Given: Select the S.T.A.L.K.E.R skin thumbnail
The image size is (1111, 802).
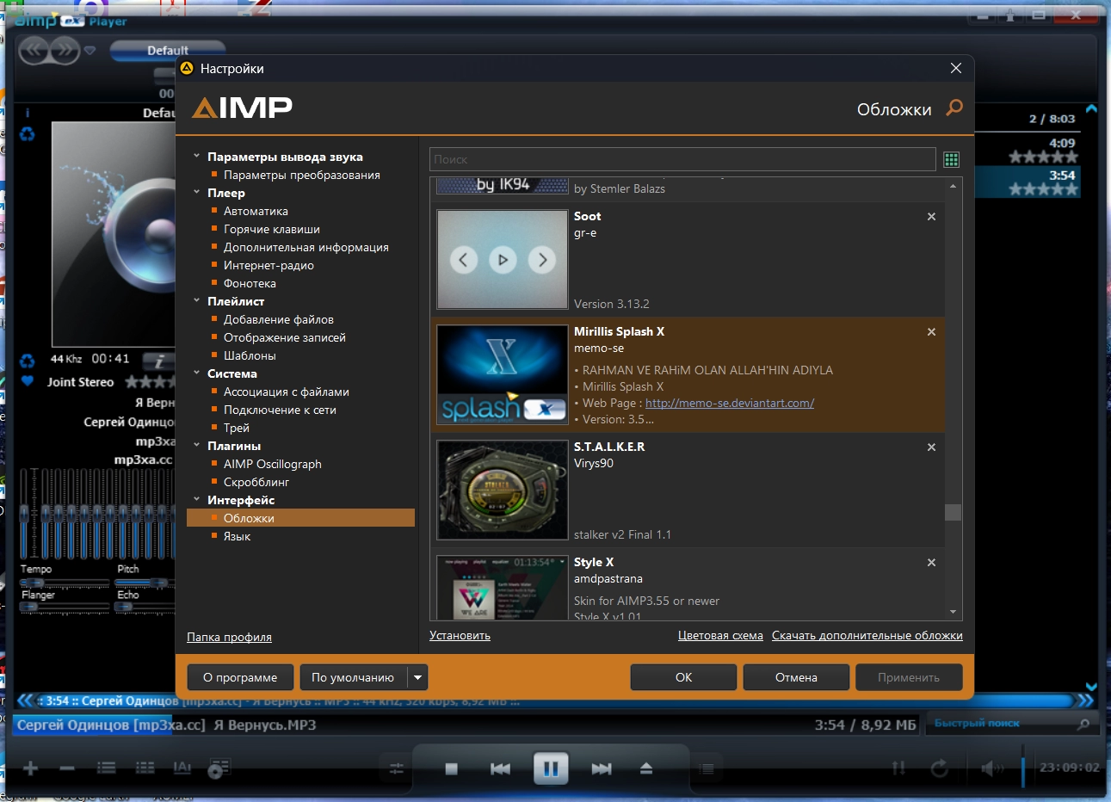Looking at the screenshot, I should [503, 490].
